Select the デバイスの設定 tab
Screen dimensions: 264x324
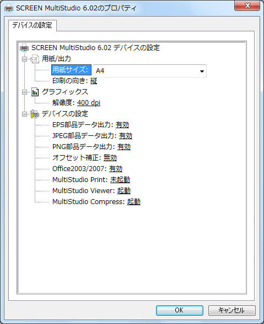pos(33,25)
